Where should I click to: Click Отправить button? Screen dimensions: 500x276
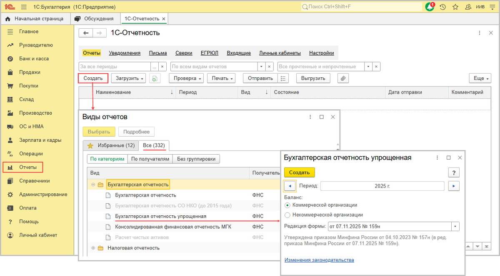(x=260, y=78)
